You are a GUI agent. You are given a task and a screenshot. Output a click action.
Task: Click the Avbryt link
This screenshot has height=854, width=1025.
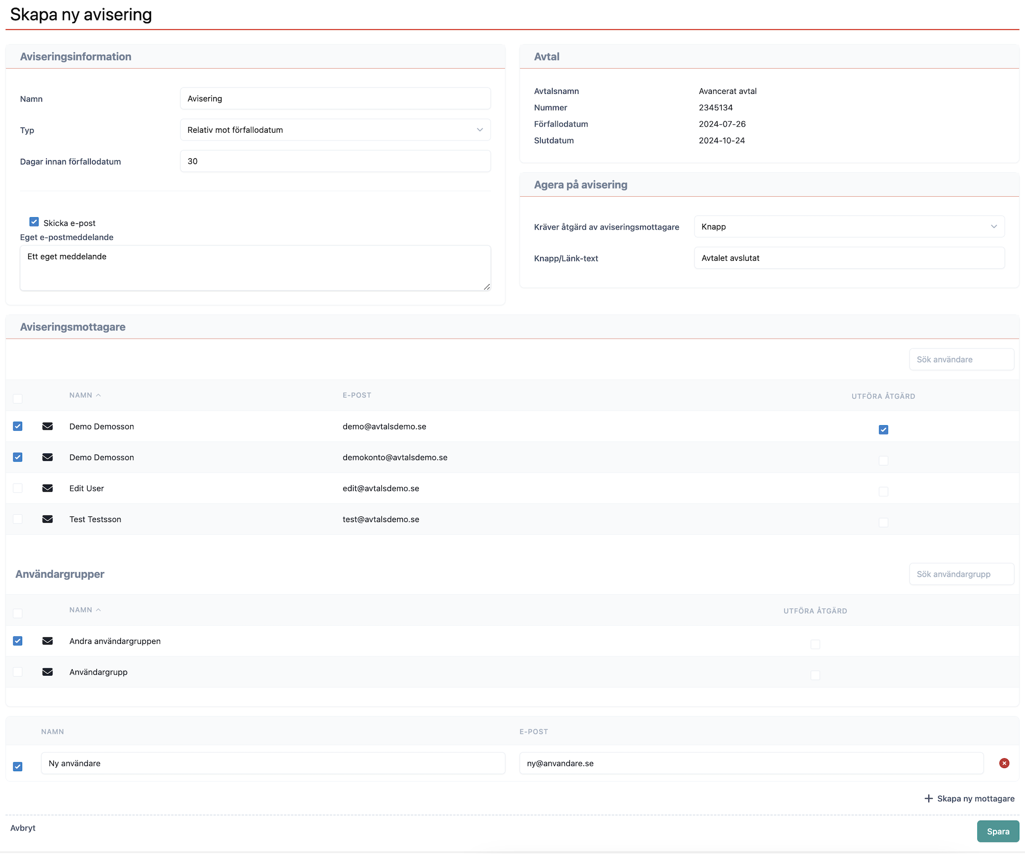(x=23, y=828)
